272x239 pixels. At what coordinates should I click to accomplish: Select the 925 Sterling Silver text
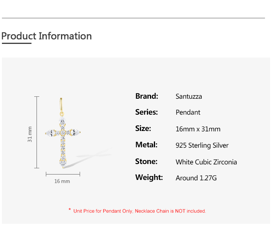(x=202, y=146)
